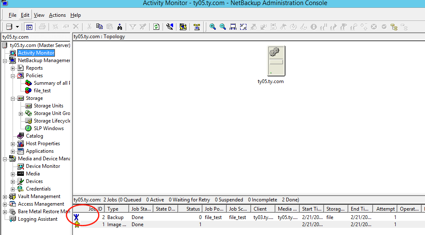Collapse the Storage node
This screenshot has height=235, width=425.
[13, 99]
